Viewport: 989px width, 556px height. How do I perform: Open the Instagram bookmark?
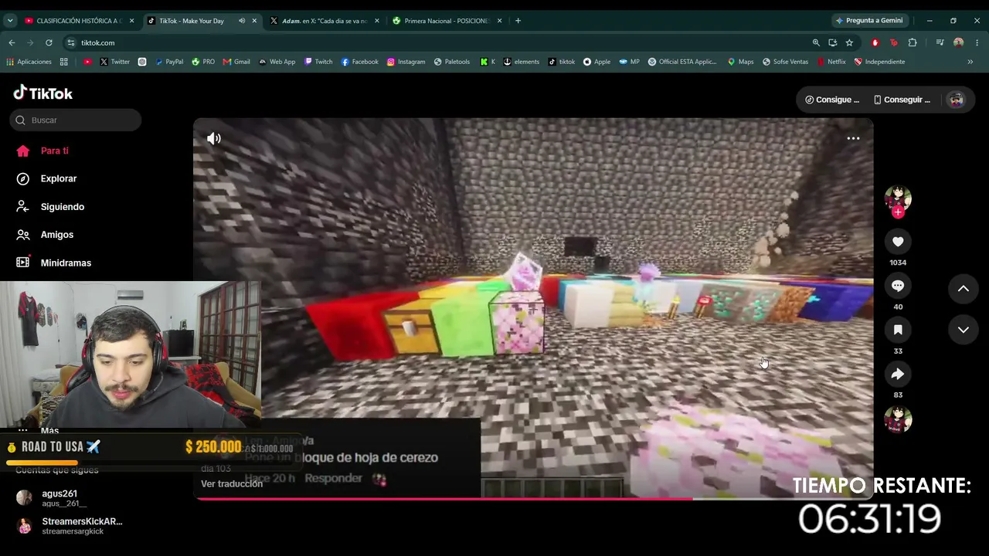[x=406, y=62]
